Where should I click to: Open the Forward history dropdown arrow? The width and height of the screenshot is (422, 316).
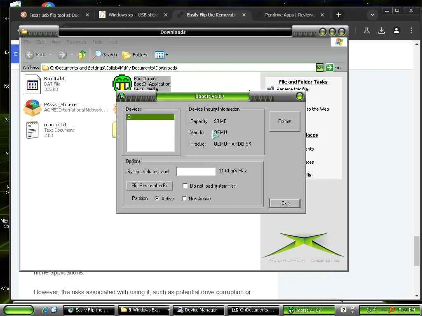[72, 55]
